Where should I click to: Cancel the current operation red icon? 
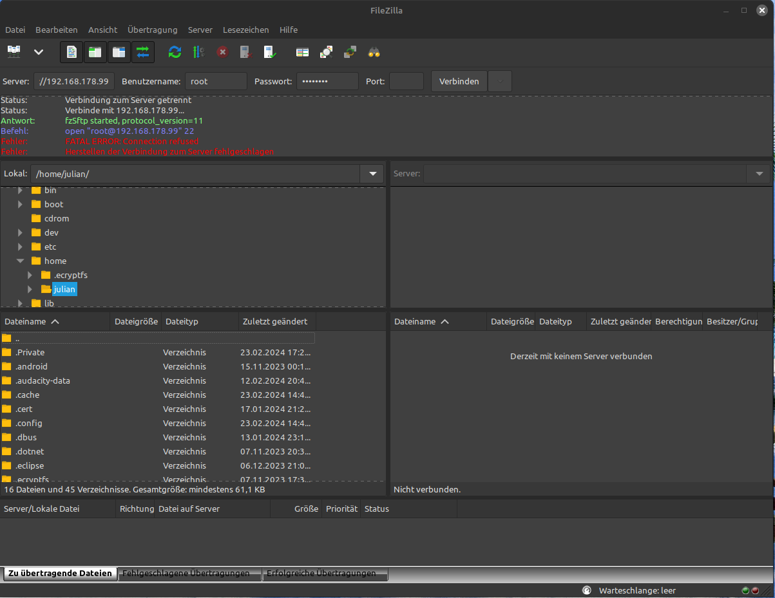[x=222, y=52]
